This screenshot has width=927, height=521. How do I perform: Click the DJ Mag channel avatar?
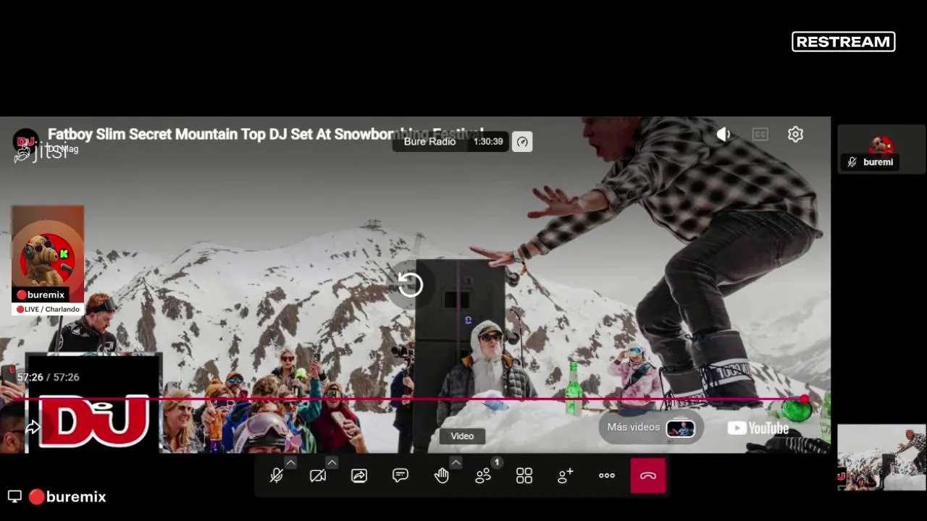point(26,141)
